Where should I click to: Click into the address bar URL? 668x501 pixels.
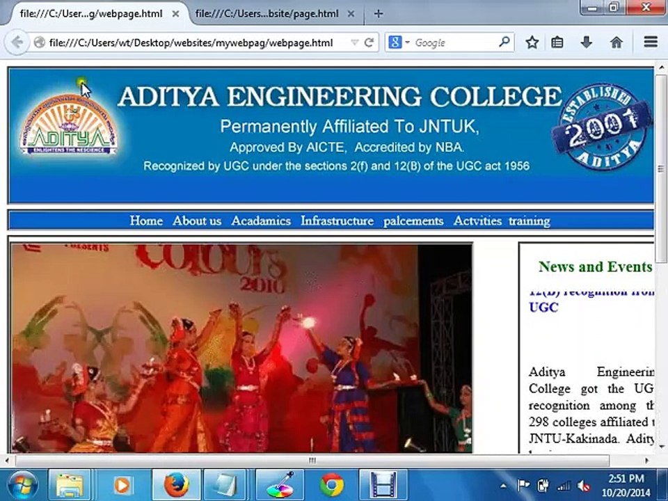[191, 42]
